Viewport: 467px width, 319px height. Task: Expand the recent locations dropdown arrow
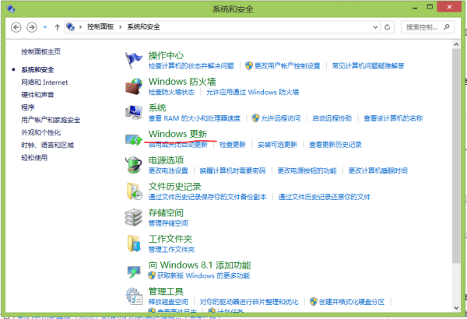point(45,26)
